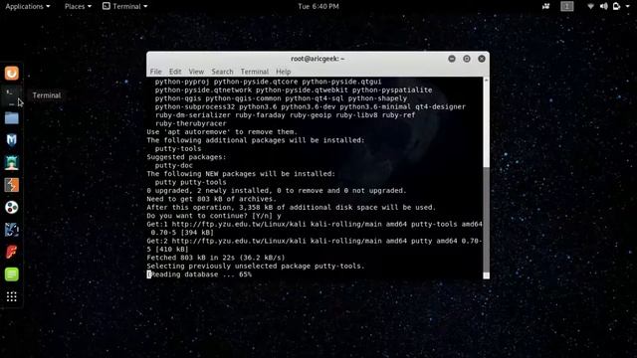Close the terminal window

(482, 59)
